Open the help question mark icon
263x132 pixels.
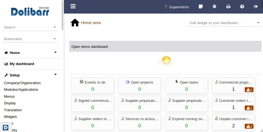pyautogui.click(x=242, y=7)
